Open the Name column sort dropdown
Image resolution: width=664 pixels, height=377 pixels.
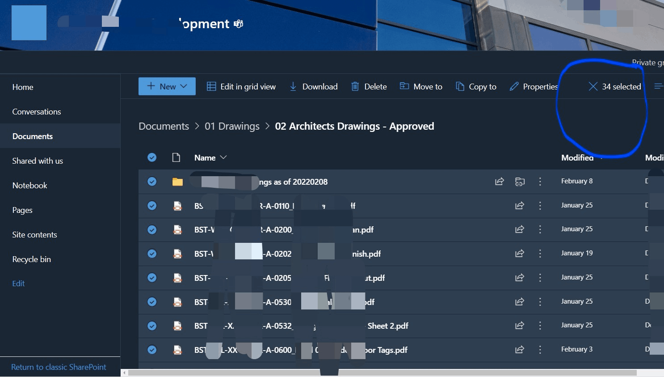(223, 157)
